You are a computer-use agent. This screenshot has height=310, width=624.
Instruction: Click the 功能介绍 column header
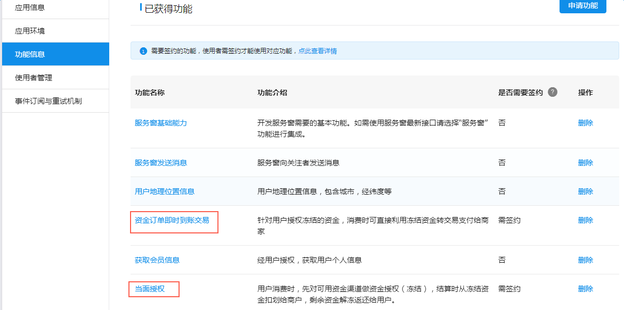pos(272,93)
